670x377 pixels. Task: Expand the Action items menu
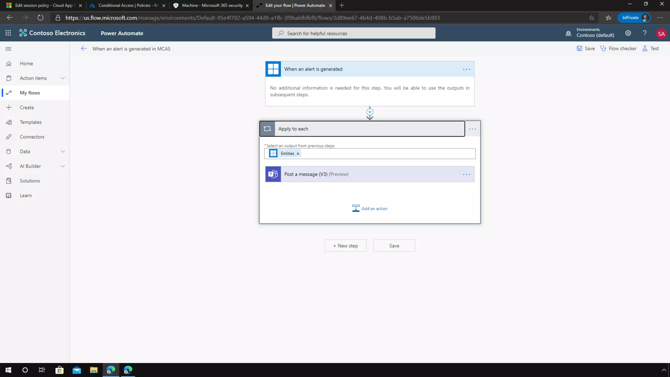tap(63, 78)
